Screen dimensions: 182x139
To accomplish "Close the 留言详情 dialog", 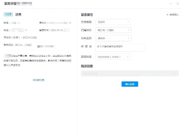I will (177, 4).
